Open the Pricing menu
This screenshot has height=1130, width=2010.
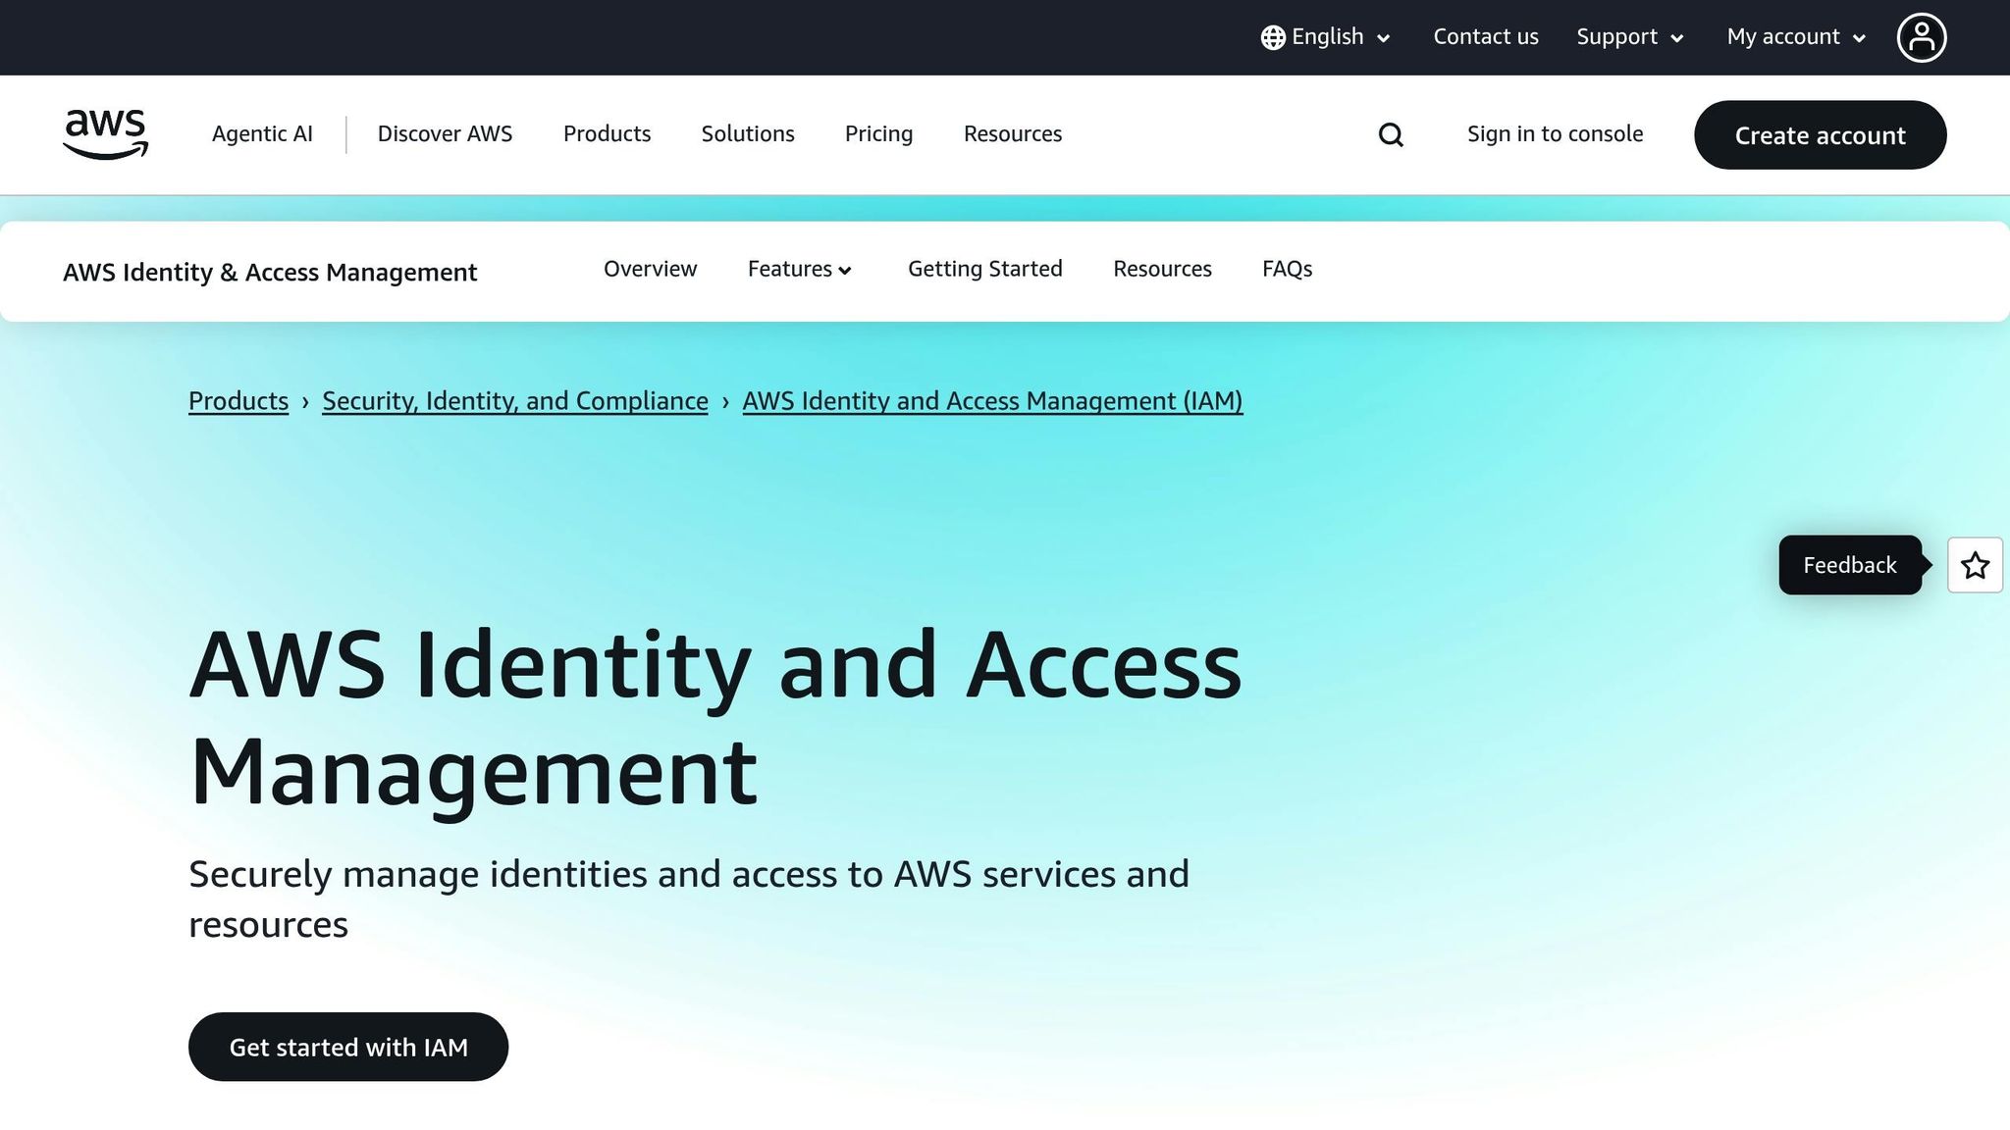coord(878,134)
